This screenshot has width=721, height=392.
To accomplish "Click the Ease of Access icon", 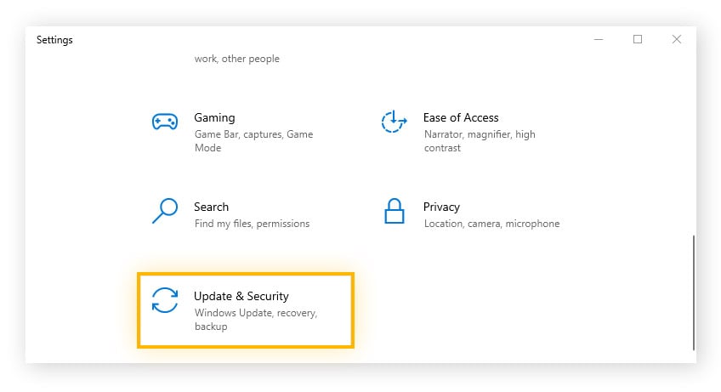I will tap(394, 122).
